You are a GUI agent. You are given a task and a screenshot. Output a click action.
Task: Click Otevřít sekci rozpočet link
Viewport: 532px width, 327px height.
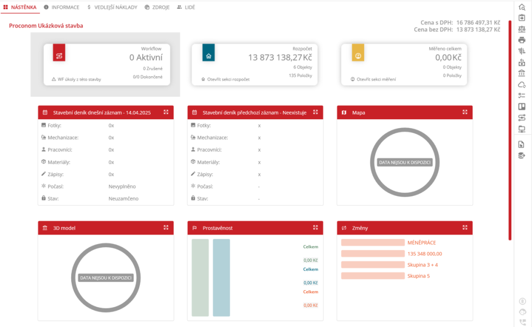click(x=228, y=79)
